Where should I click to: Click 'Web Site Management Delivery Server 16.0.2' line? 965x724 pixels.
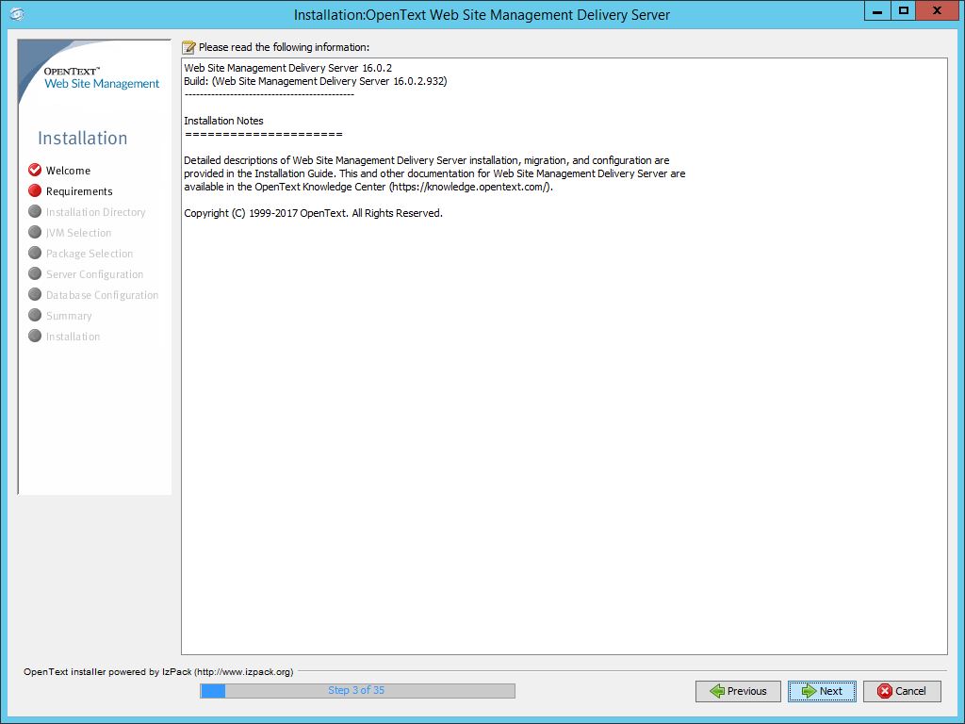288,68
